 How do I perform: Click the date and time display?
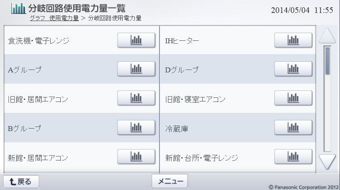(302, 10)
